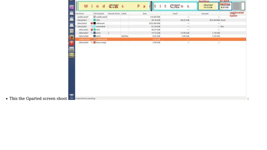Click the 'MyFiles' label cell
The width and height of the screenshot is (267, 150).
click(x=125, y=36)
